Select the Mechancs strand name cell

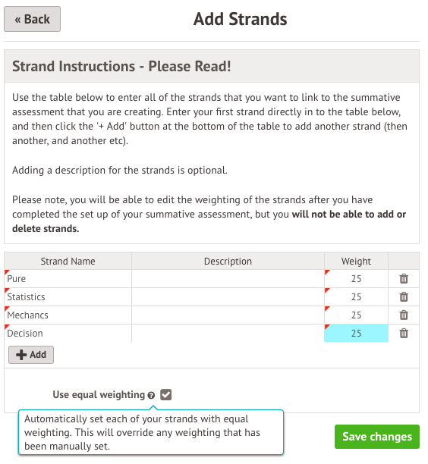(68, 315)
